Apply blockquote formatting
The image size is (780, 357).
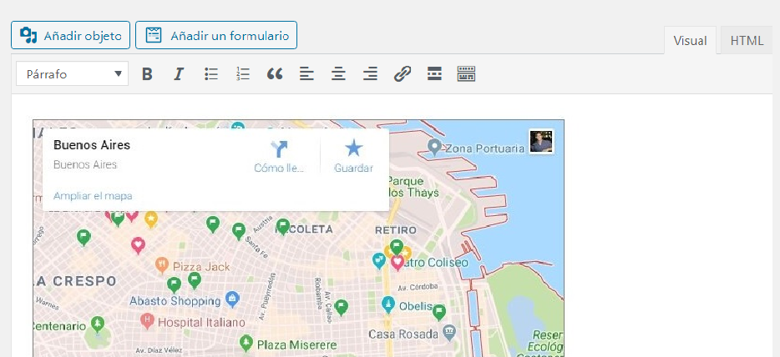pyautogui.click(x=275, y=74)
